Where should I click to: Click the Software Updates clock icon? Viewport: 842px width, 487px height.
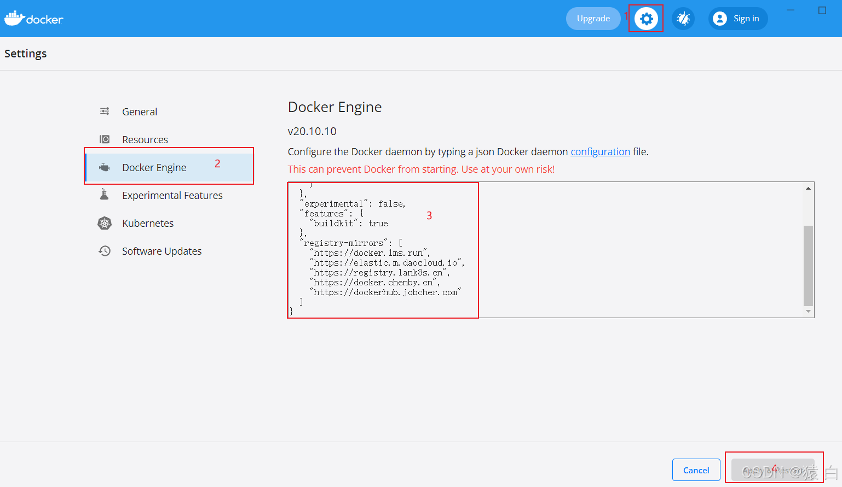click(x=105, y=251)
